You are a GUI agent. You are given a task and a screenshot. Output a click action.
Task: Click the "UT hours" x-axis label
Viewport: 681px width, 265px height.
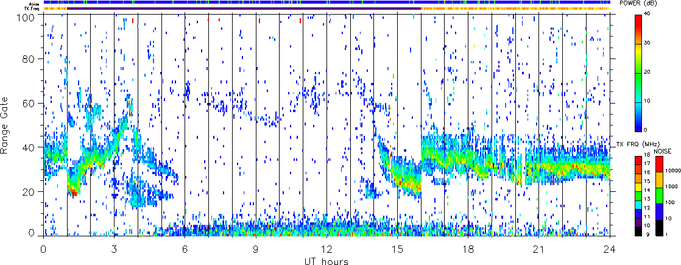click(326, 261)
